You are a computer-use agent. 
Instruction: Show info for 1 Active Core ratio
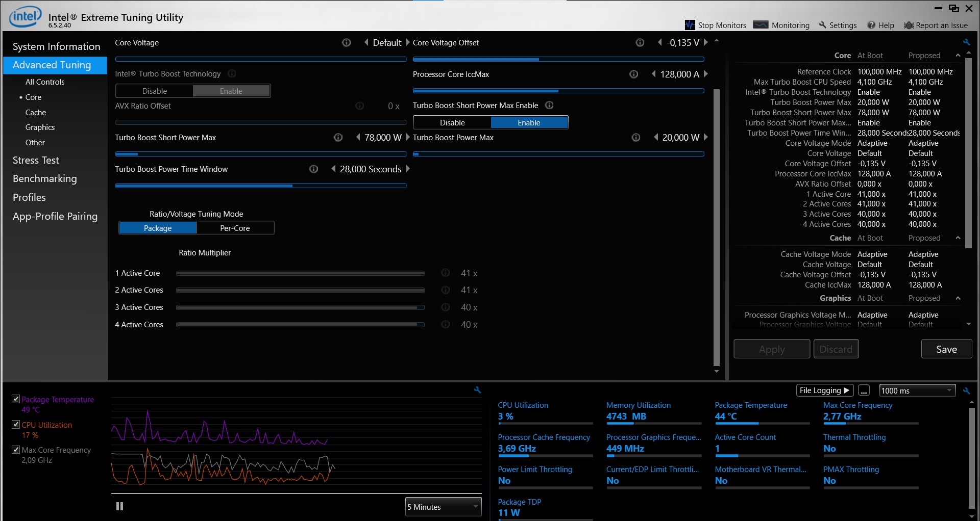click(446, 273)
